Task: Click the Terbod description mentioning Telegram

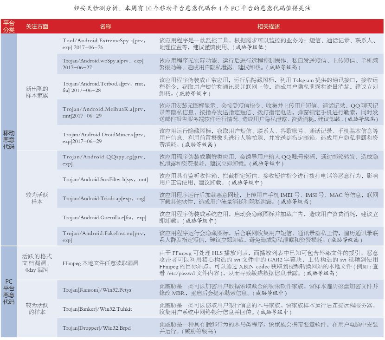Action: pyautogui.click(x=269, y=87)
